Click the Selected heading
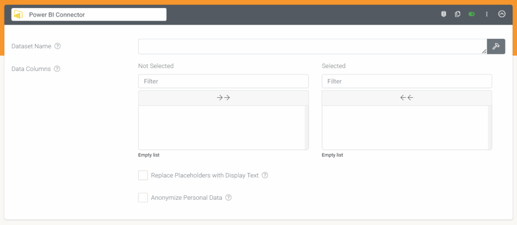The width and height of the screenshot is (517, 225). [334, 66]
